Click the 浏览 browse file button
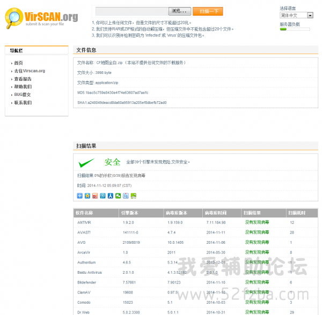Image resolution: width=322 pixels, height=315 pixels. pyautogui.click(x=179, y=11)
